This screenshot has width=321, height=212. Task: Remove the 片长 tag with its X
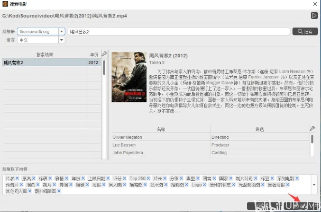[x=165, y=178]
